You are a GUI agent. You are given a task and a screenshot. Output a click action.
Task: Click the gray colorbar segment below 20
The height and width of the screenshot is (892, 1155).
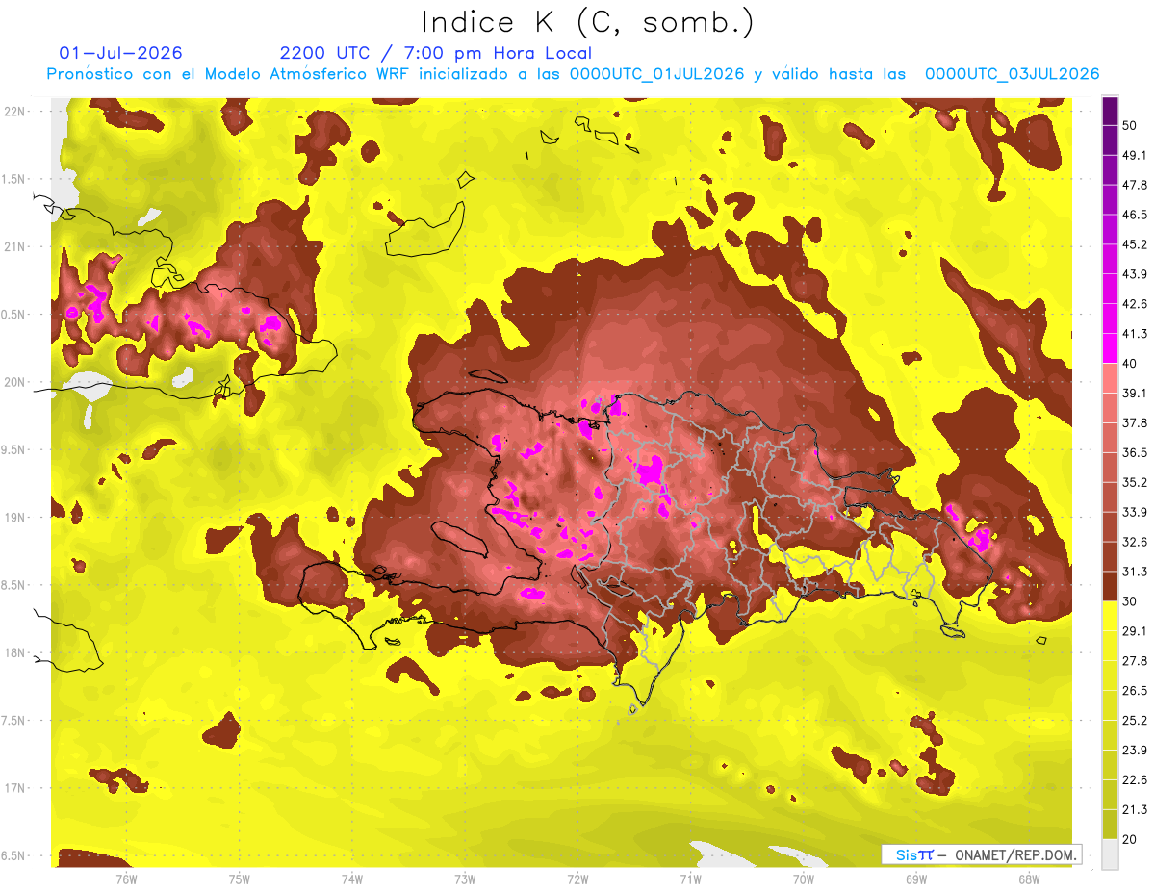(x=1110, y=854)
